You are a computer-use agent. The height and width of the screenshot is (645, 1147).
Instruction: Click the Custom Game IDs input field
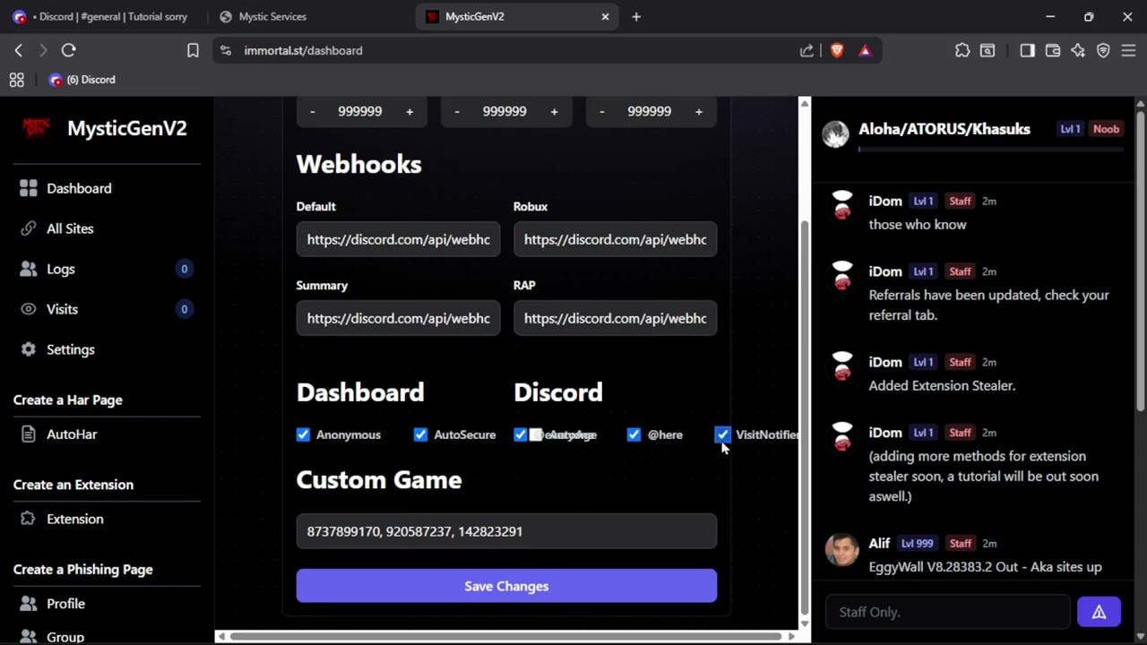(x=506, y=531)
